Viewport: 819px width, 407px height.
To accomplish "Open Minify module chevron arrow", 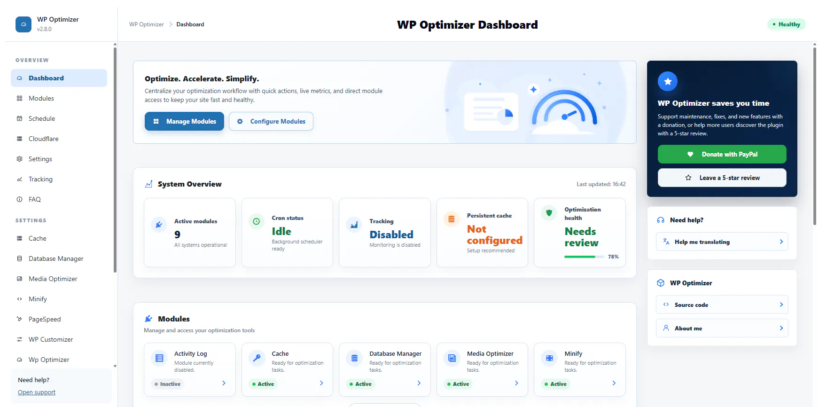I will [x=614, y=384].
